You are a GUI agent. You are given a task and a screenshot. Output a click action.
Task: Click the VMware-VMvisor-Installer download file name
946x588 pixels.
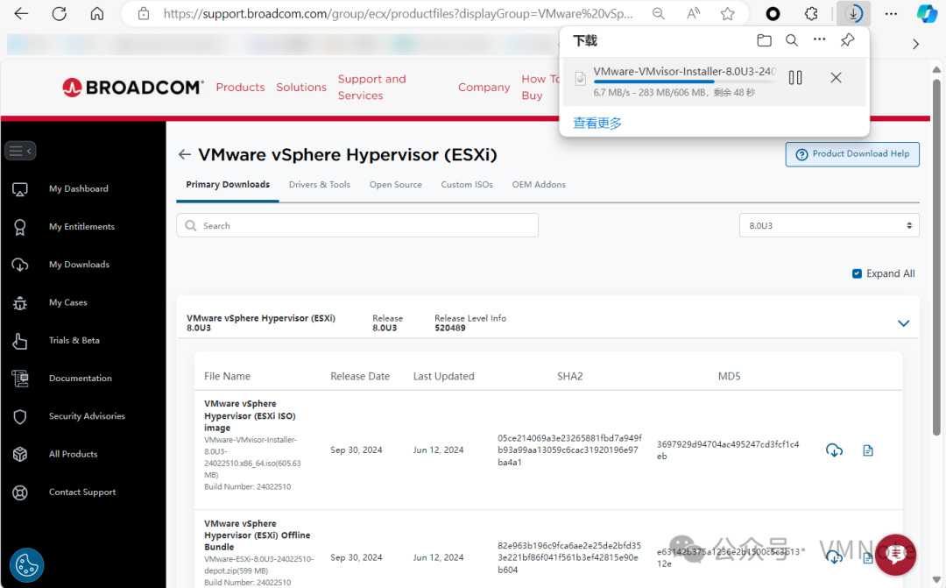pyautogui.click(x=684, y=71)
